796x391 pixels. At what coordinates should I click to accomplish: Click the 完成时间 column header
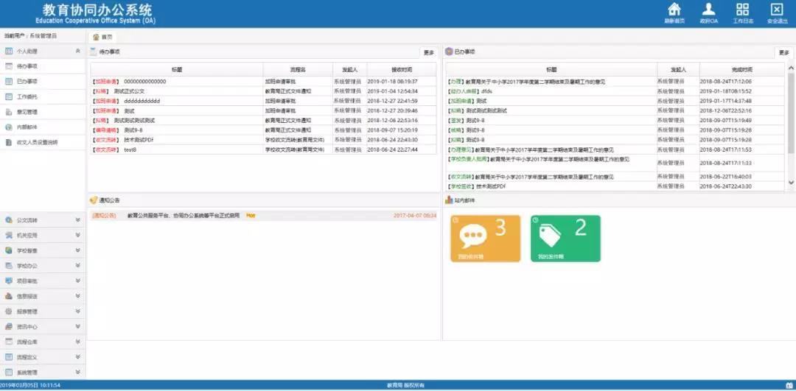[x=742, y=69]
